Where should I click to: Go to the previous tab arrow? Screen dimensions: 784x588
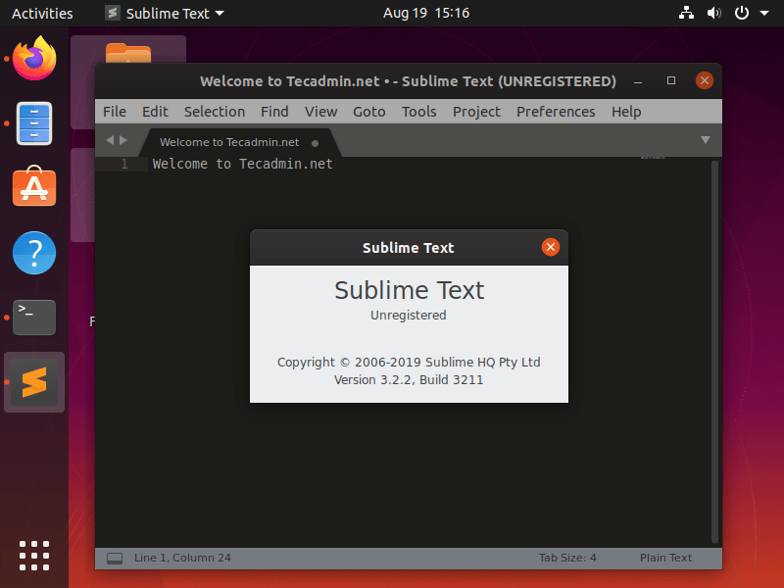(110, 140)
